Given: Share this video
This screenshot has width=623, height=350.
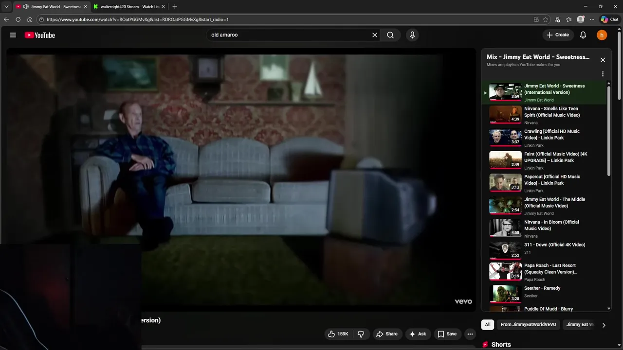Looking at the screenshot, I should pos(387,334).
